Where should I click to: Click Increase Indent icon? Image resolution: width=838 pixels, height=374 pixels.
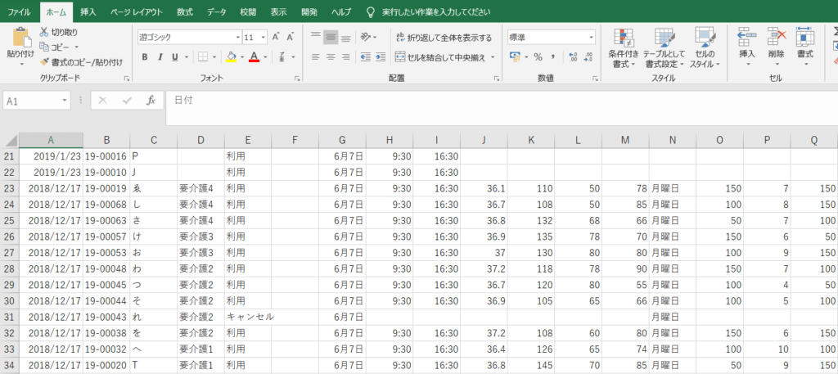381,56
